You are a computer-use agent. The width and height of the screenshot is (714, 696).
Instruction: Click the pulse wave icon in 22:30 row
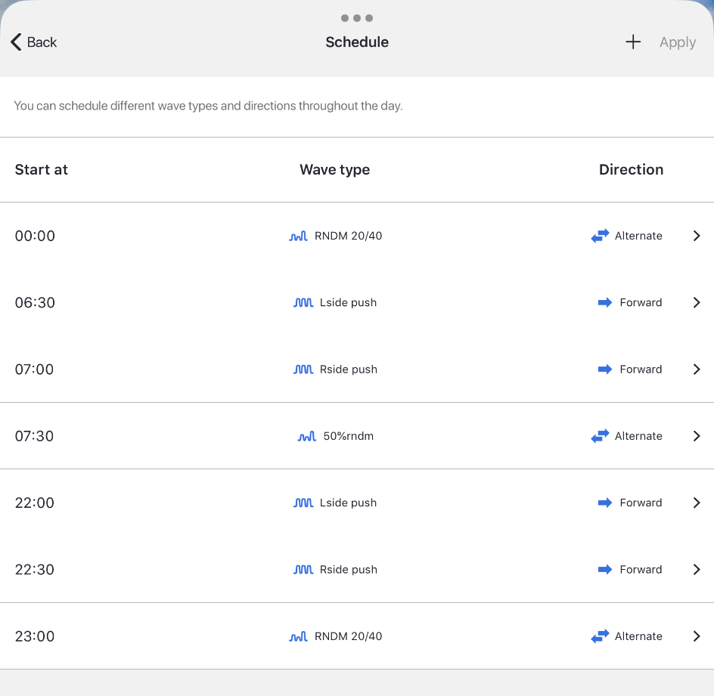(303, 570)
